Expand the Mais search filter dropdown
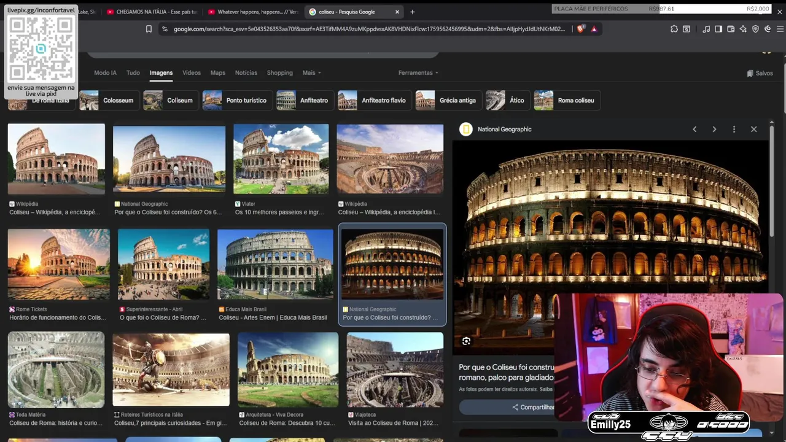The width and height of the screenshot is (786, 442). [311, 73]
